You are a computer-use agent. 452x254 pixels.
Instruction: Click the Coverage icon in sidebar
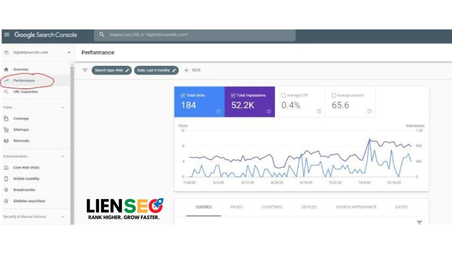point(6,119)
